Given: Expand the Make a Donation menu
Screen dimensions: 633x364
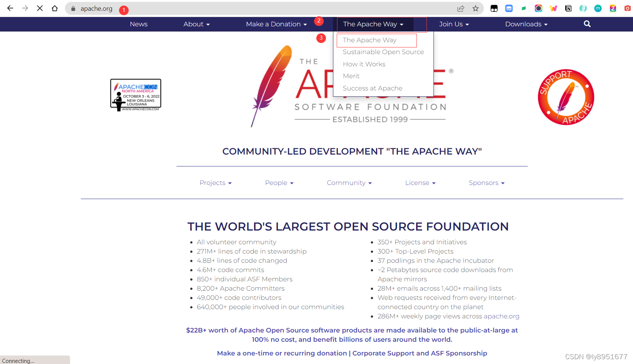Looking at the screenshot, I should tap(276, 24).
